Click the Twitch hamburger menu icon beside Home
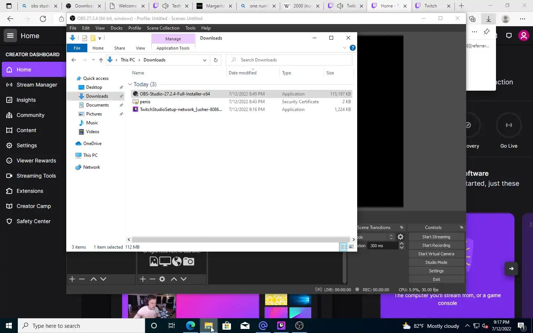 pyautogui.click(x=10, y=36)
